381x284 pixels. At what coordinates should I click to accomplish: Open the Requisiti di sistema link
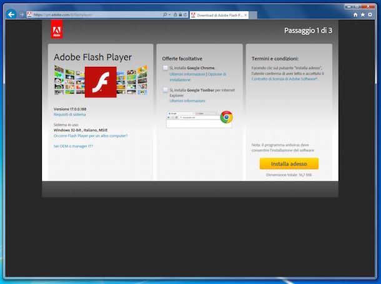click(70, 114)
